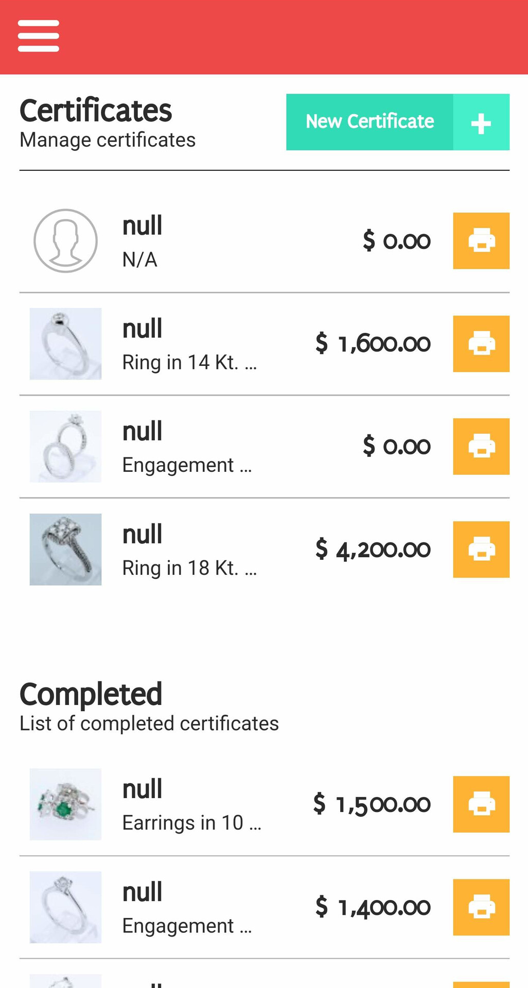Print the $1,500.00 Earrings certificate
This screenshot has width=528, height=988.
point(481,804)
